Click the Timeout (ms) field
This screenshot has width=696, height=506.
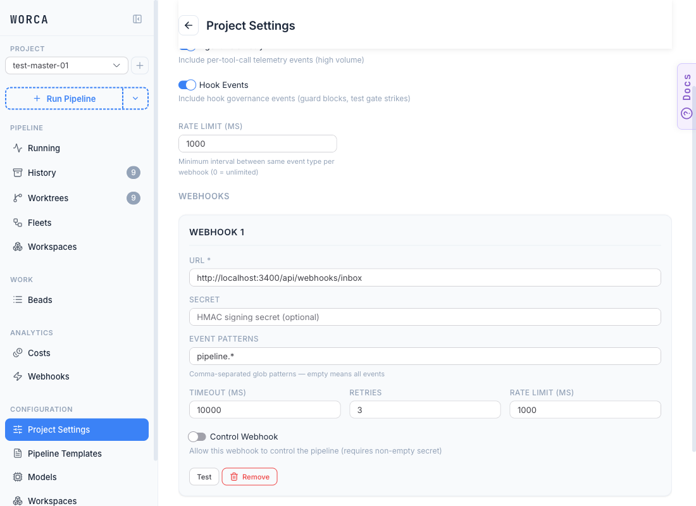pos(265,410)
